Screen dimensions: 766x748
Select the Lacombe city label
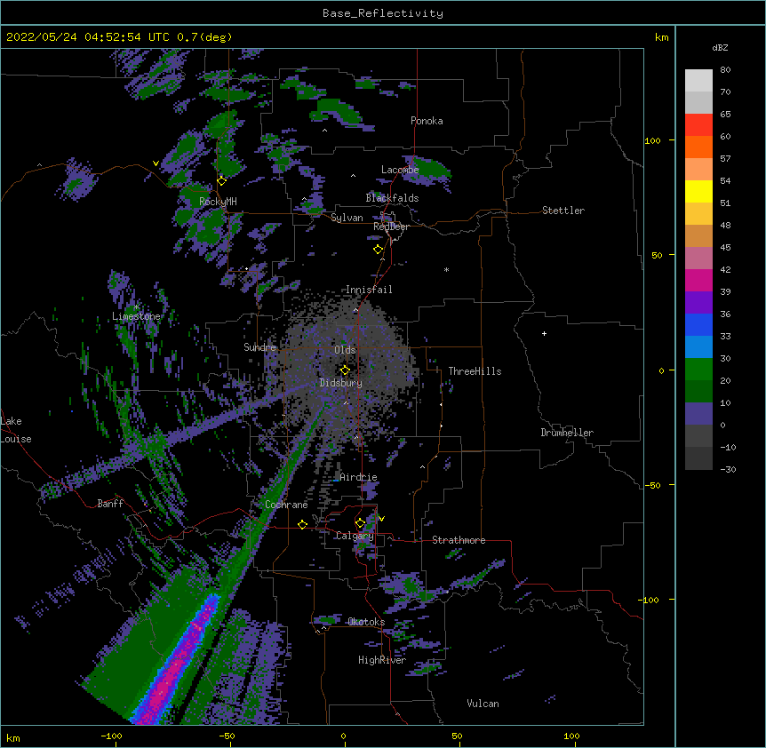pyautogui.click(x=400, y=170)
